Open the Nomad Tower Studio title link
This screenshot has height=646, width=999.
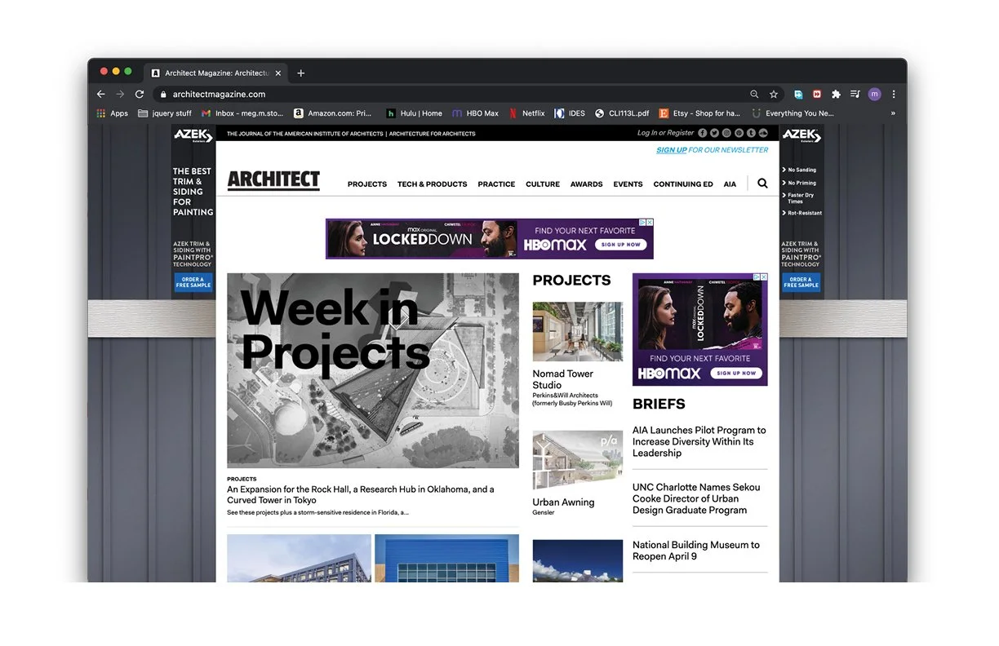563,379
